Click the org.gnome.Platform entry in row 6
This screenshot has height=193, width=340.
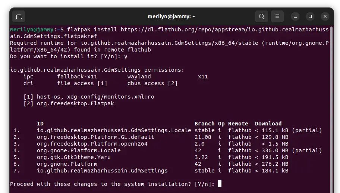coord(67,164)
